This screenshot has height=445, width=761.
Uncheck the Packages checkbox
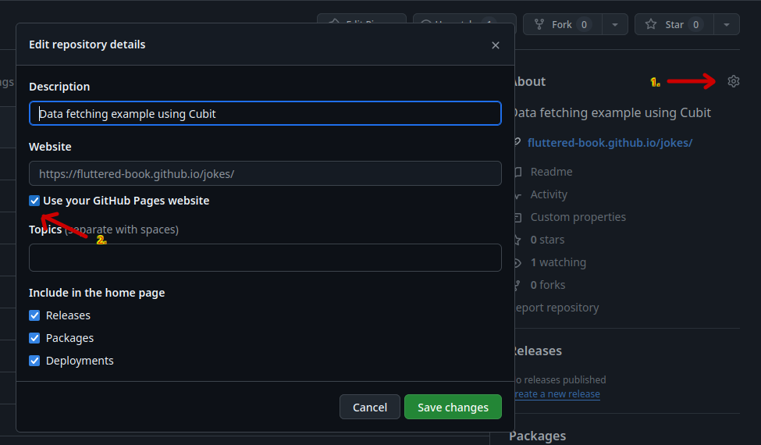coord(34,338)
